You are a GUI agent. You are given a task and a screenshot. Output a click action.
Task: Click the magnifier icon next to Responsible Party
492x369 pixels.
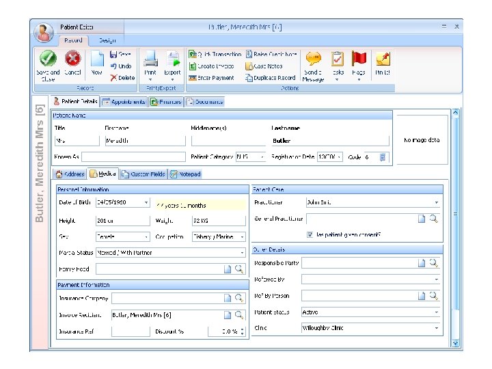433,263
